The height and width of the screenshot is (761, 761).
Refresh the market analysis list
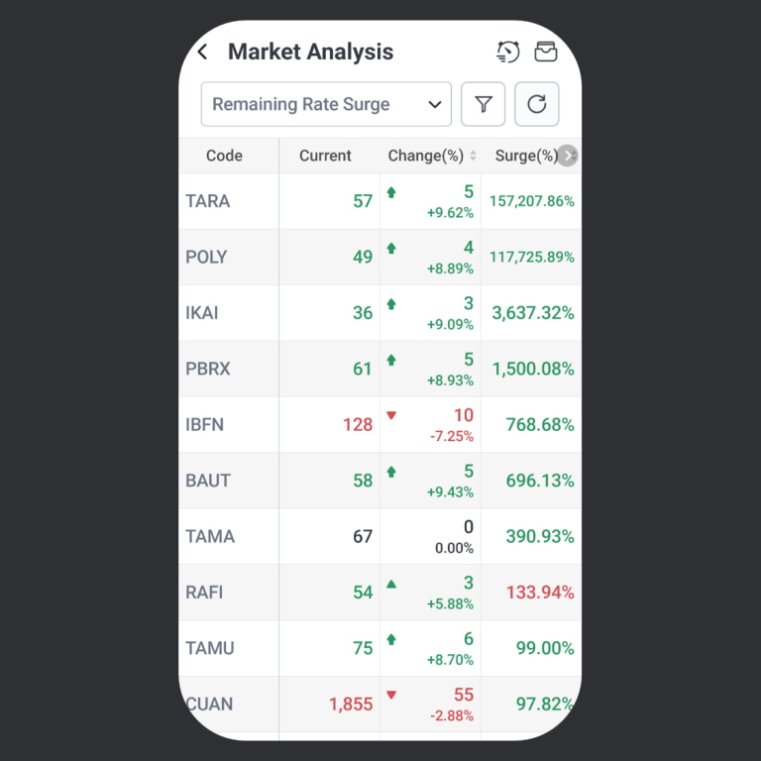click(x=537, y=104)
